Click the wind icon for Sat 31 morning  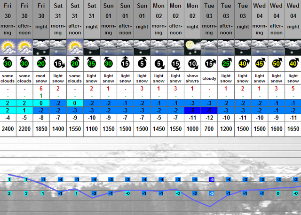point(59,64)
